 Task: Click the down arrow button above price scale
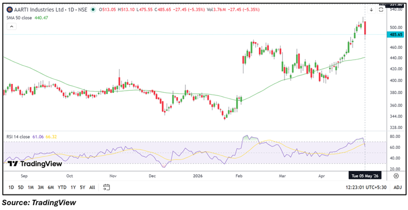tap(372, 10)
